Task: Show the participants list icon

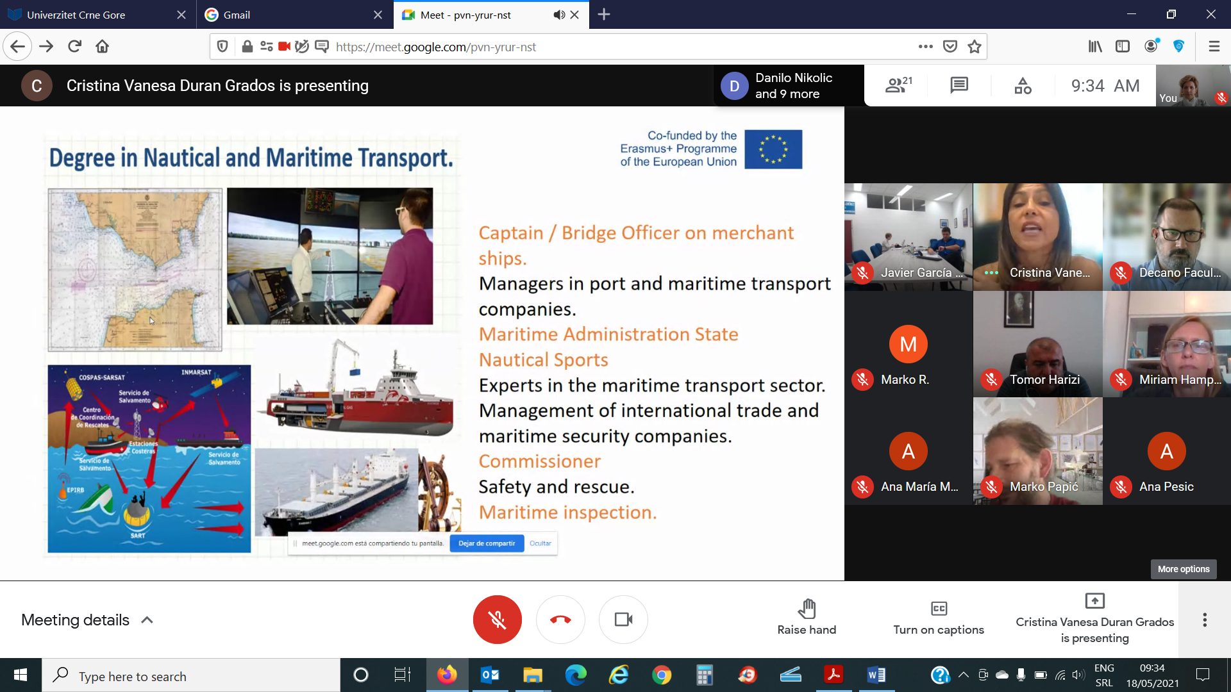Action: click(x=898, y=85)
